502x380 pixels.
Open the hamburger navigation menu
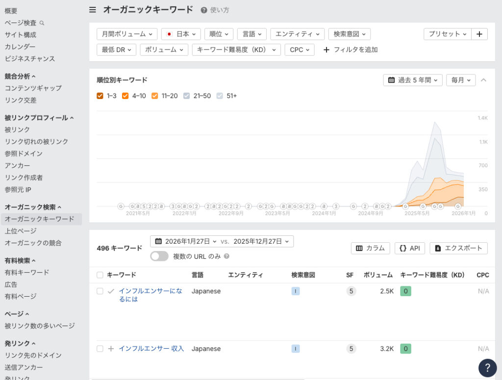pos(93,9)
